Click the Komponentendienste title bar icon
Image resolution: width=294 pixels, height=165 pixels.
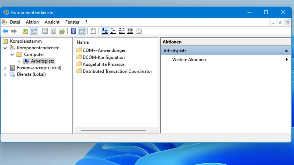point(6,12)
